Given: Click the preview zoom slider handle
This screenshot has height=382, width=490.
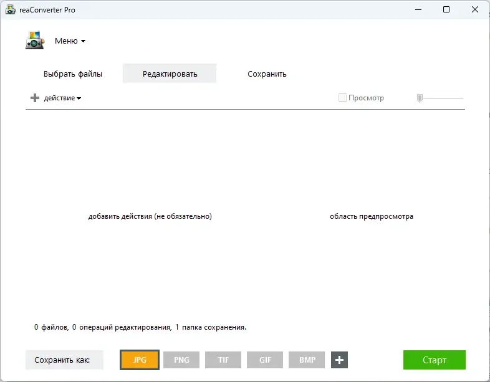Looking at the screenshot, I should coord(420,98).
